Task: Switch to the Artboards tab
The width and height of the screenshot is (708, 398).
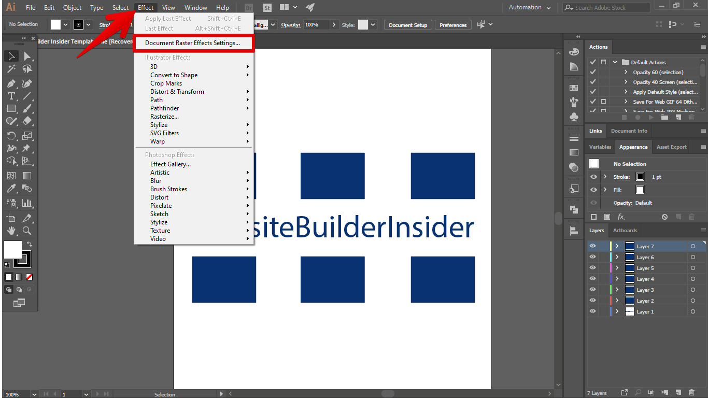Action: (625, 231)
